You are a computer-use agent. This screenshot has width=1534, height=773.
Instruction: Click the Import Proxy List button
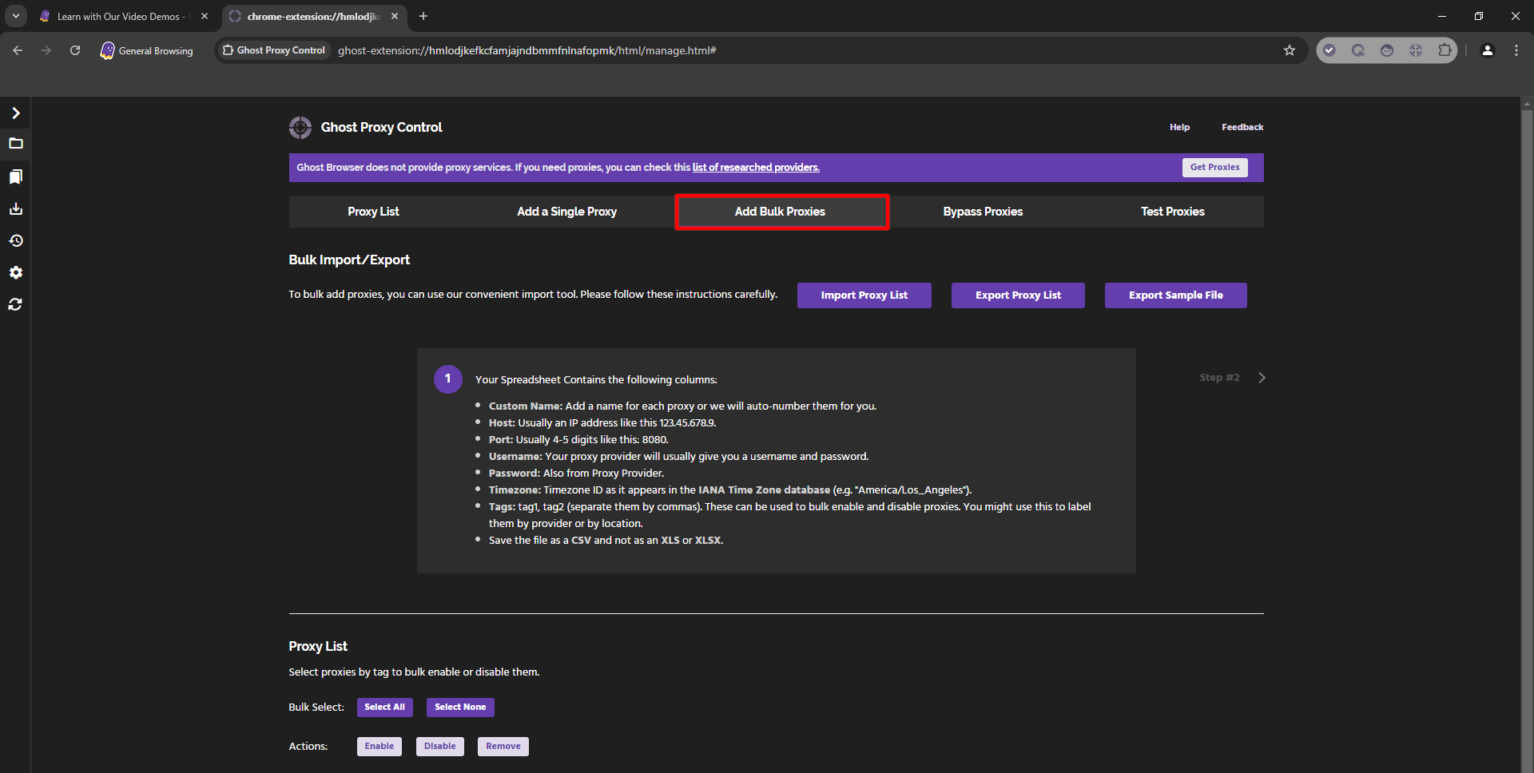864,295
